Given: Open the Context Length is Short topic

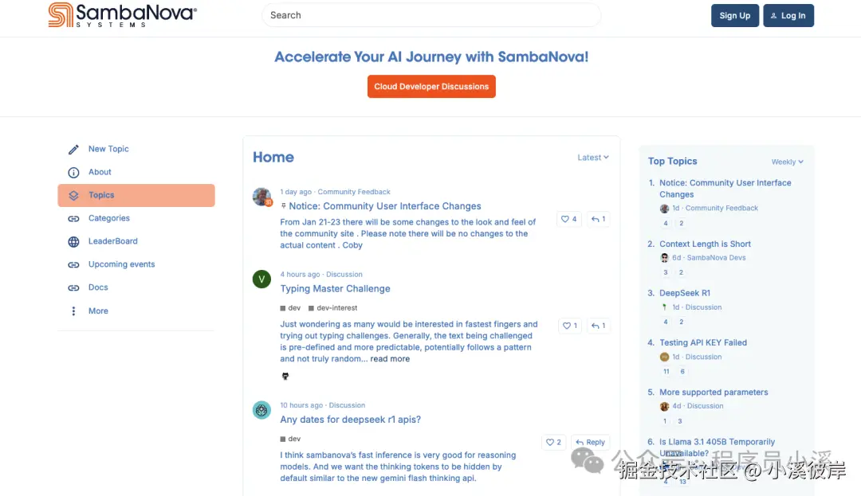Looking at the screenshot, I should coord(705,244).
